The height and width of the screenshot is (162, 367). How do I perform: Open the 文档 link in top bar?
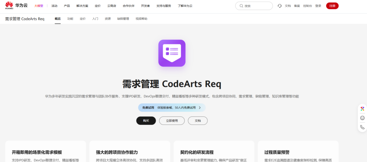click(288, 6)
